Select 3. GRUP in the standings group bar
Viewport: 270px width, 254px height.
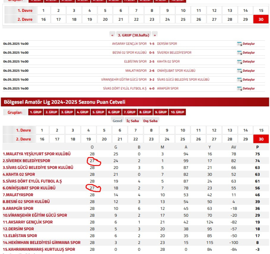click(67, 112)
